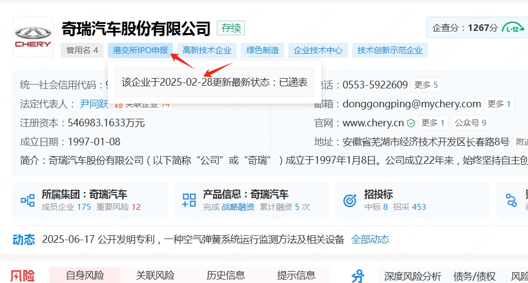Click the 2025-06-17 patent news item

[x=194, y=240]
